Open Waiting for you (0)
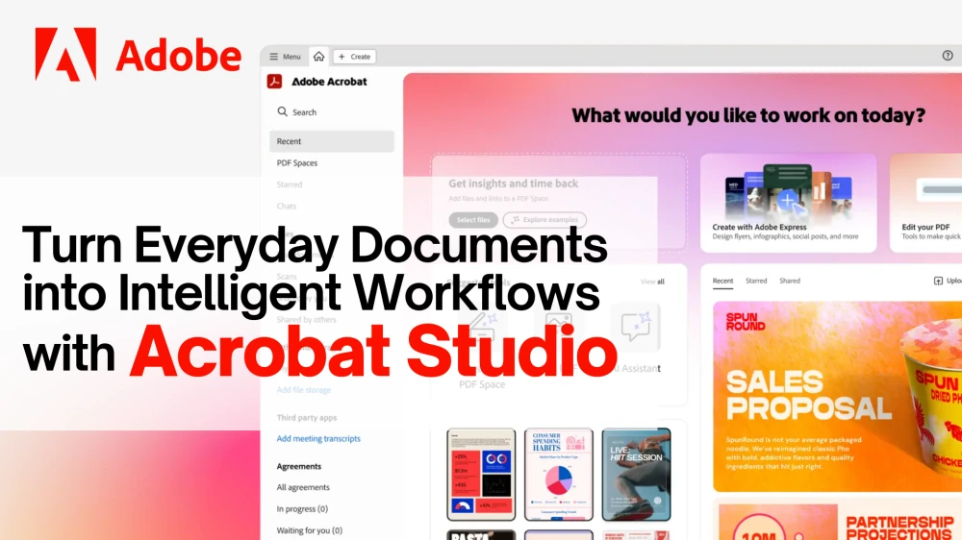Image resolution: width=962 pixels, height=540 pixels. [309, 530]
